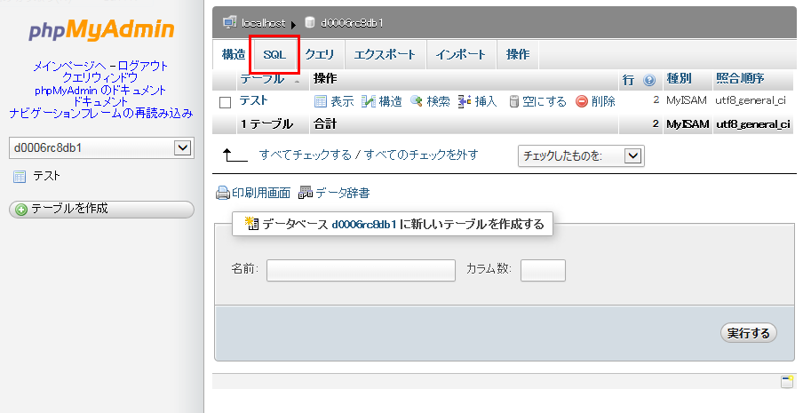Click the phpMyAdmin logo
The height and width of the screenshot is (413, 803).
[x=101, y=29]
